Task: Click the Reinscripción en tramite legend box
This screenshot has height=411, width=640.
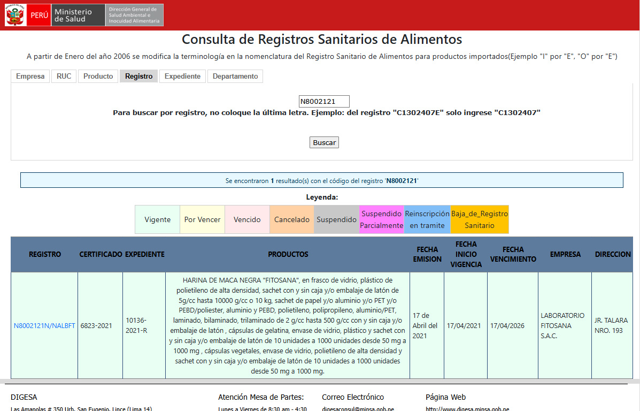Action: pyautogui.click(x=427, y=219)
